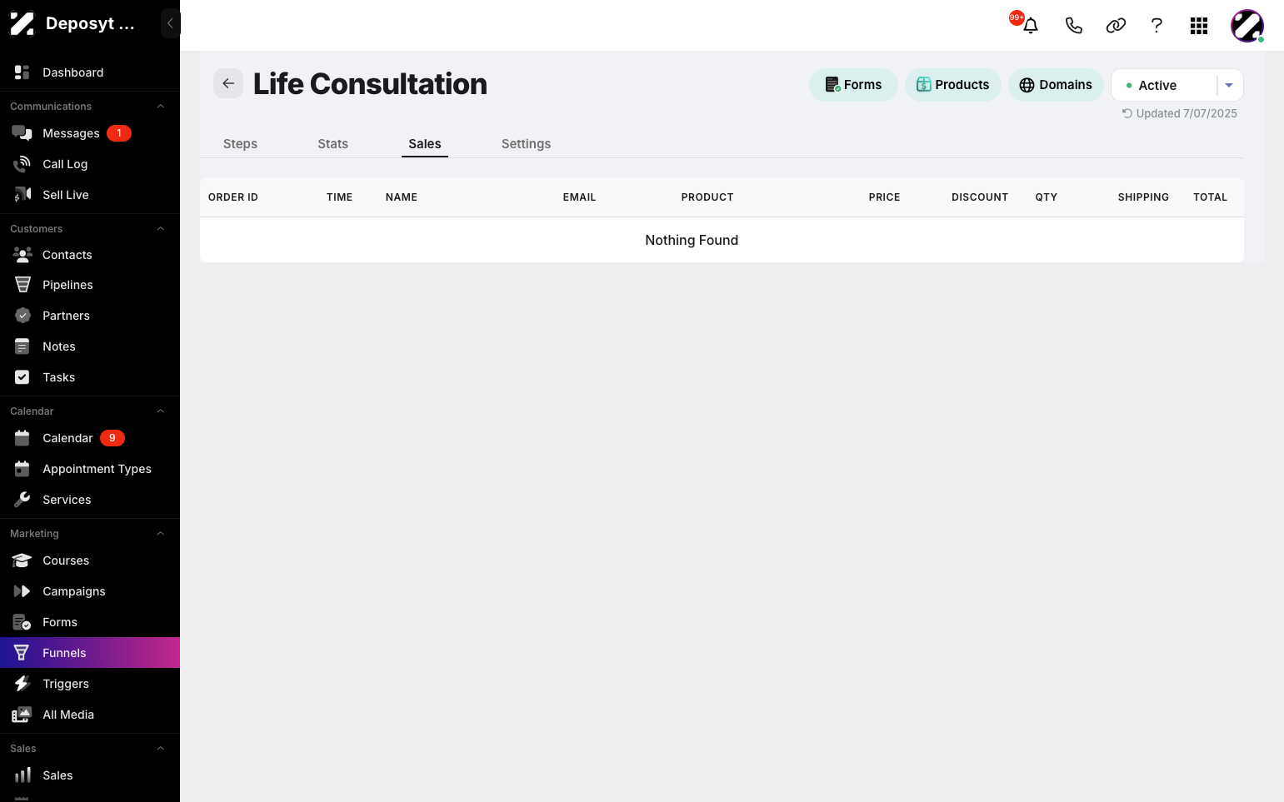Click the PRICE column header
Image resolution: width=1284 pixels, height=802 pixels.
pyautogui.click(x=884, y=197)
